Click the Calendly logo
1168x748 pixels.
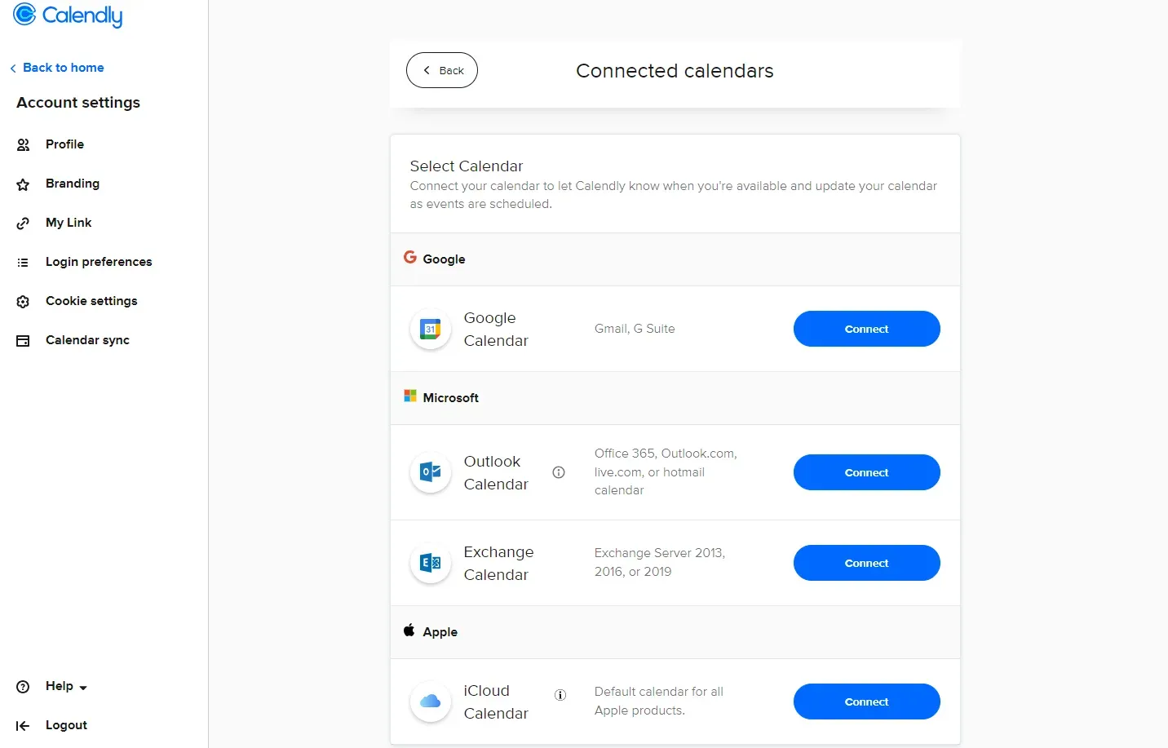pos(68,15)
